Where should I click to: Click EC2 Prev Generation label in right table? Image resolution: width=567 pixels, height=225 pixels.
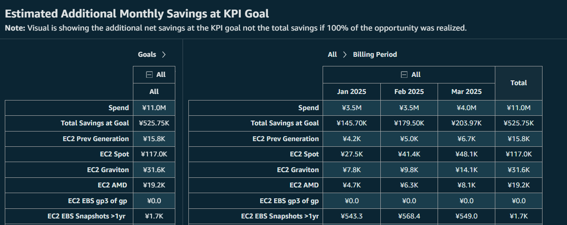pyautogui.click(x=285, y=139)
